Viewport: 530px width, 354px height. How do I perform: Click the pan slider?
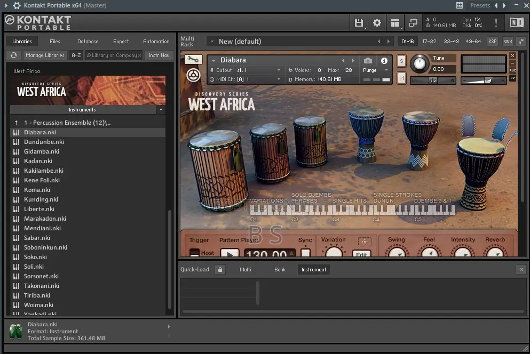(433, 81)
